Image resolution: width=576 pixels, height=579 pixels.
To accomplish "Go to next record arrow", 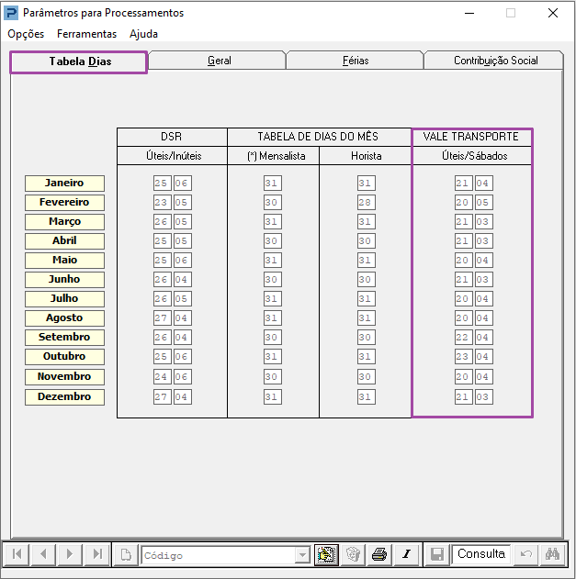I will (x=70, y=554).
